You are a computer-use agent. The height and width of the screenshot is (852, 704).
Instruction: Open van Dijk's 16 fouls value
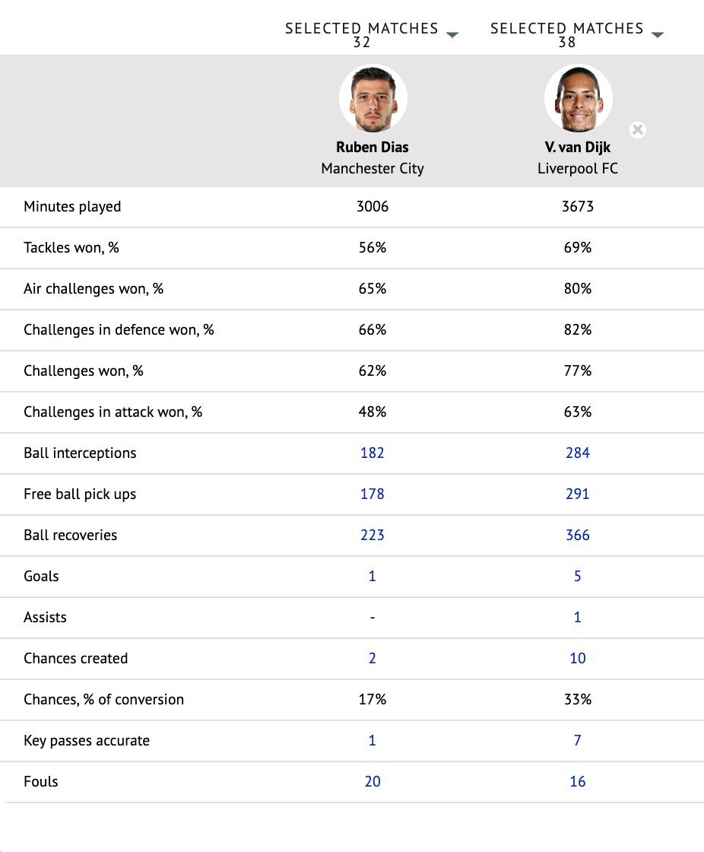pos(578,782)
